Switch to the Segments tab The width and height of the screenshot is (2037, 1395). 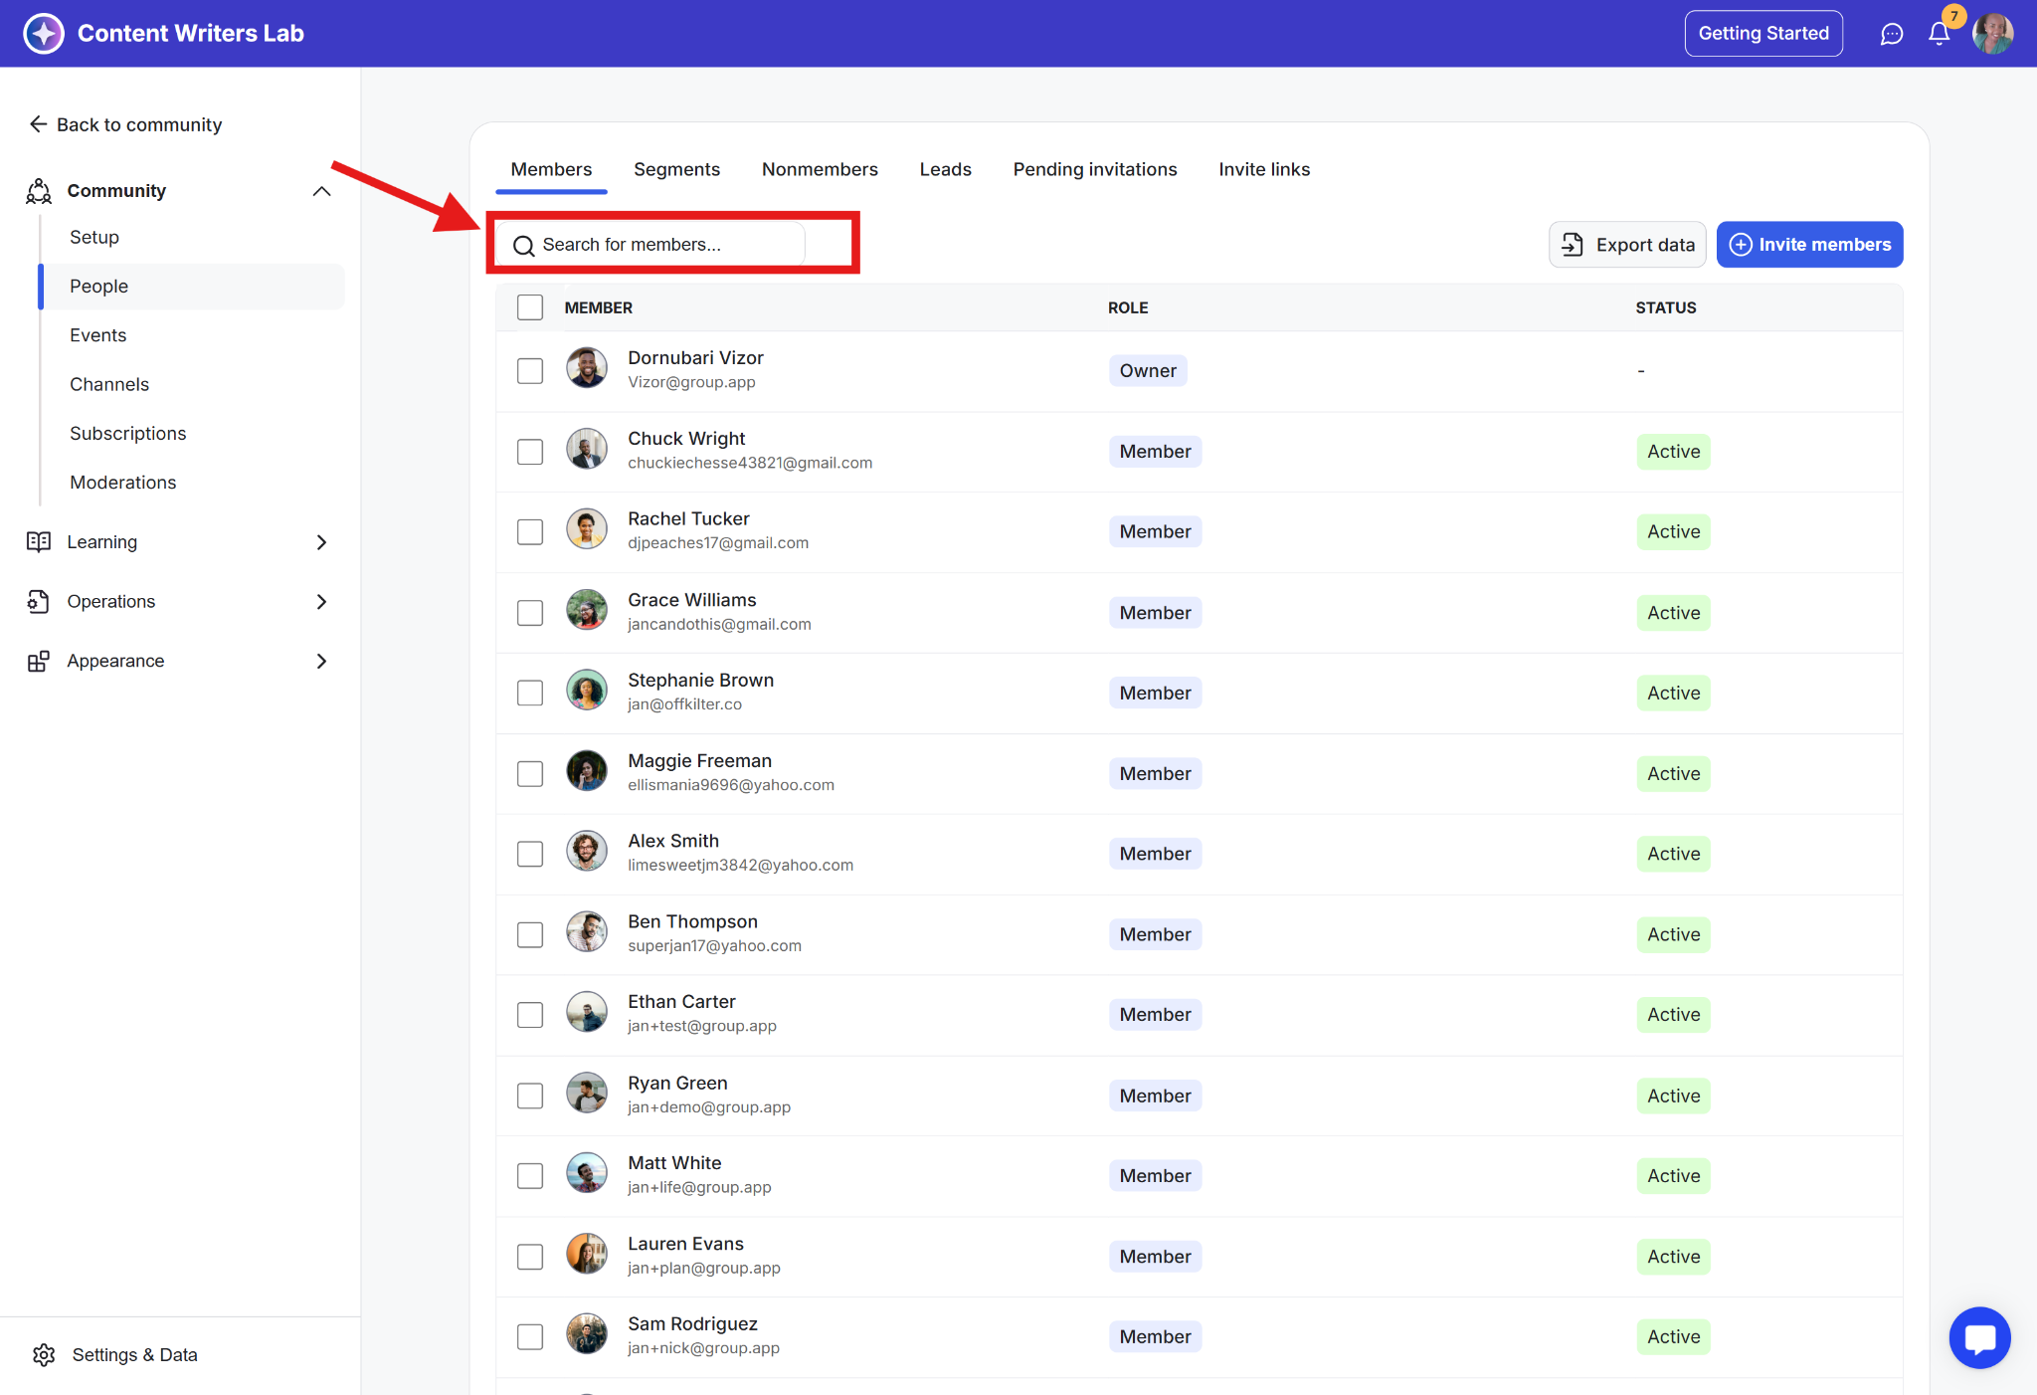(x=676, y=169)
